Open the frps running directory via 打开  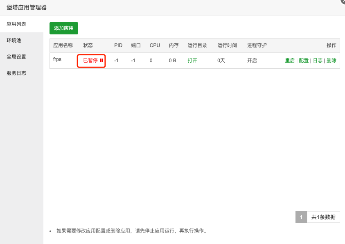pyautogui.click(x=192, y=61)
